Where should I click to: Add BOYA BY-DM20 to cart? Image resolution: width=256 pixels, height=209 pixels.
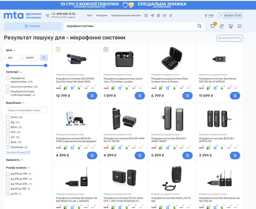[92, 156]
